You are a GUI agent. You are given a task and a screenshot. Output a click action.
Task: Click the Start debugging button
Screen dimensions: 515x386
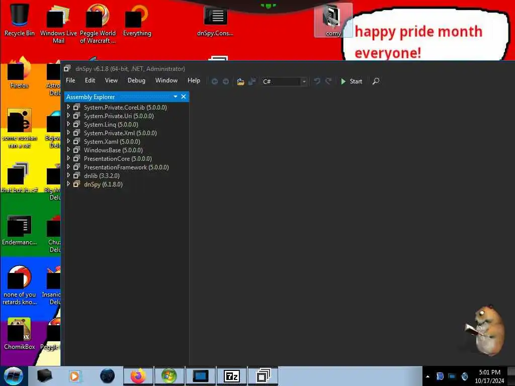point(352,81)
